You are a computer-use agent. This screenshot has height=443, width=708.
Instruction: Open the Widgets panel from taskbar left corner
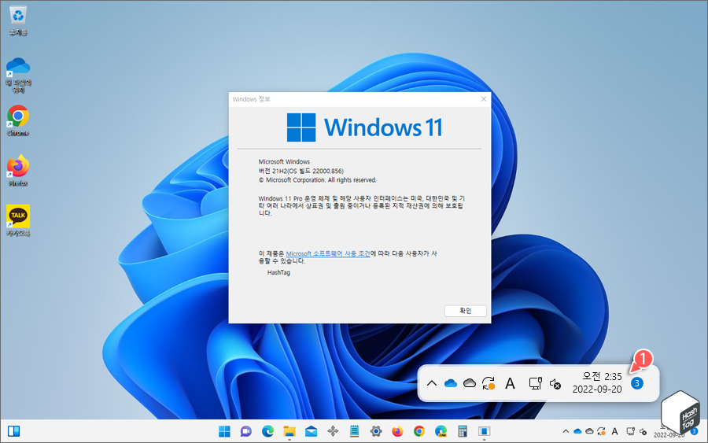pos(14,431)
